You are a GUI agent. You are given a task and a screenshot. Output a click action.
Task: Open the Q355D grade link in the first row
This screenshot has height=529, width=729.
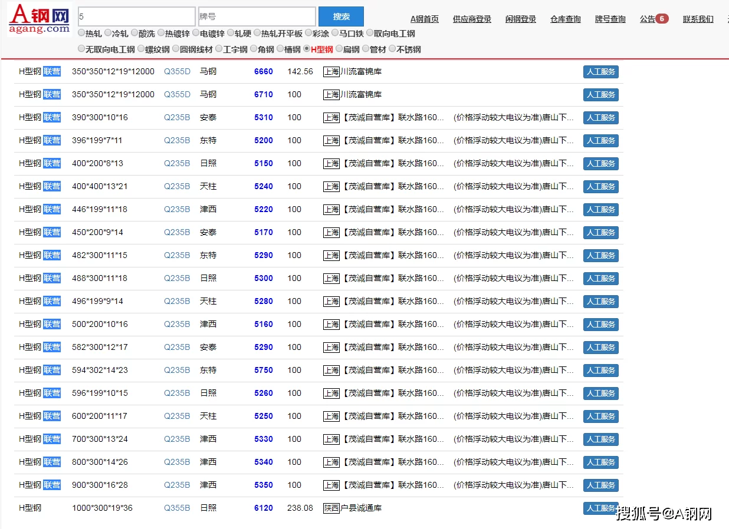(177, 71)
